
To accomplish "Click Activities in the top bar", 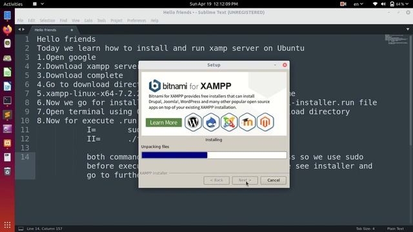I will click(13, 4).
